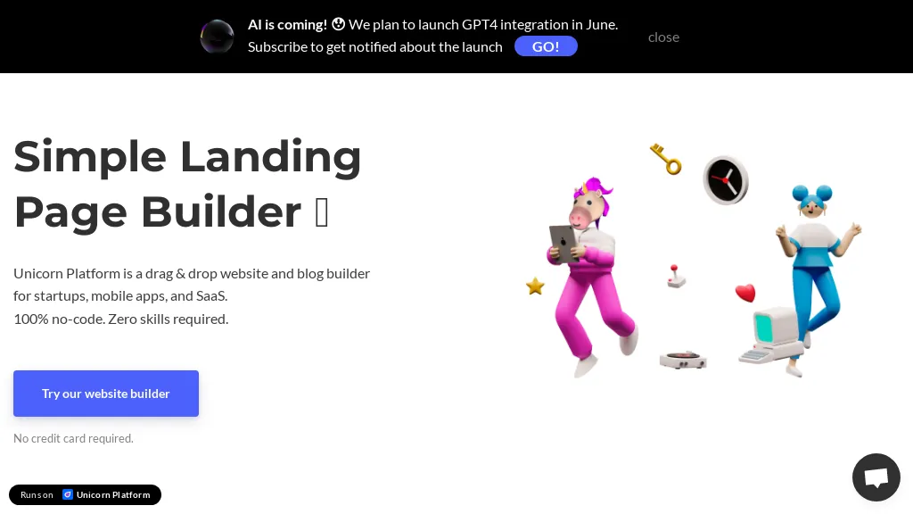The image size is (913, 514).
Task: Click the joystick illustration
Action: tap(676, 277)
